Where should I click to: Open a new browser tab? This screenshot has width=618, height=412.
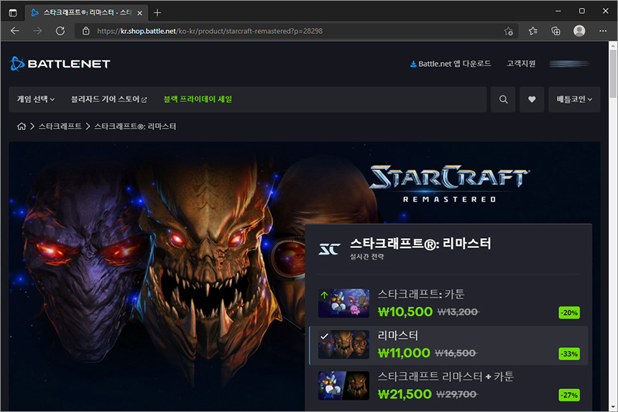[157, 13]
